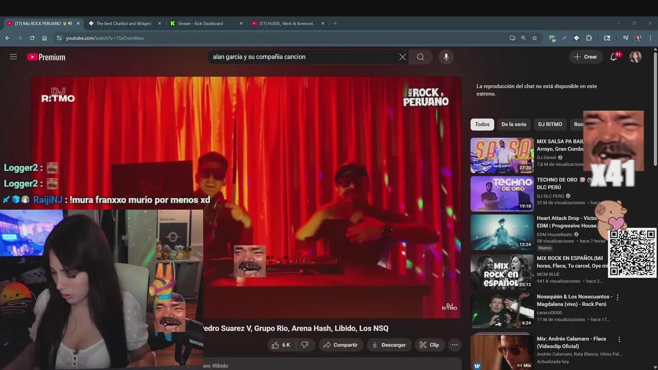The height and width of the screenshot is (370, 658).
Task: Open Heart Attack Drop thumbnail
Action: tap(502, 232)
